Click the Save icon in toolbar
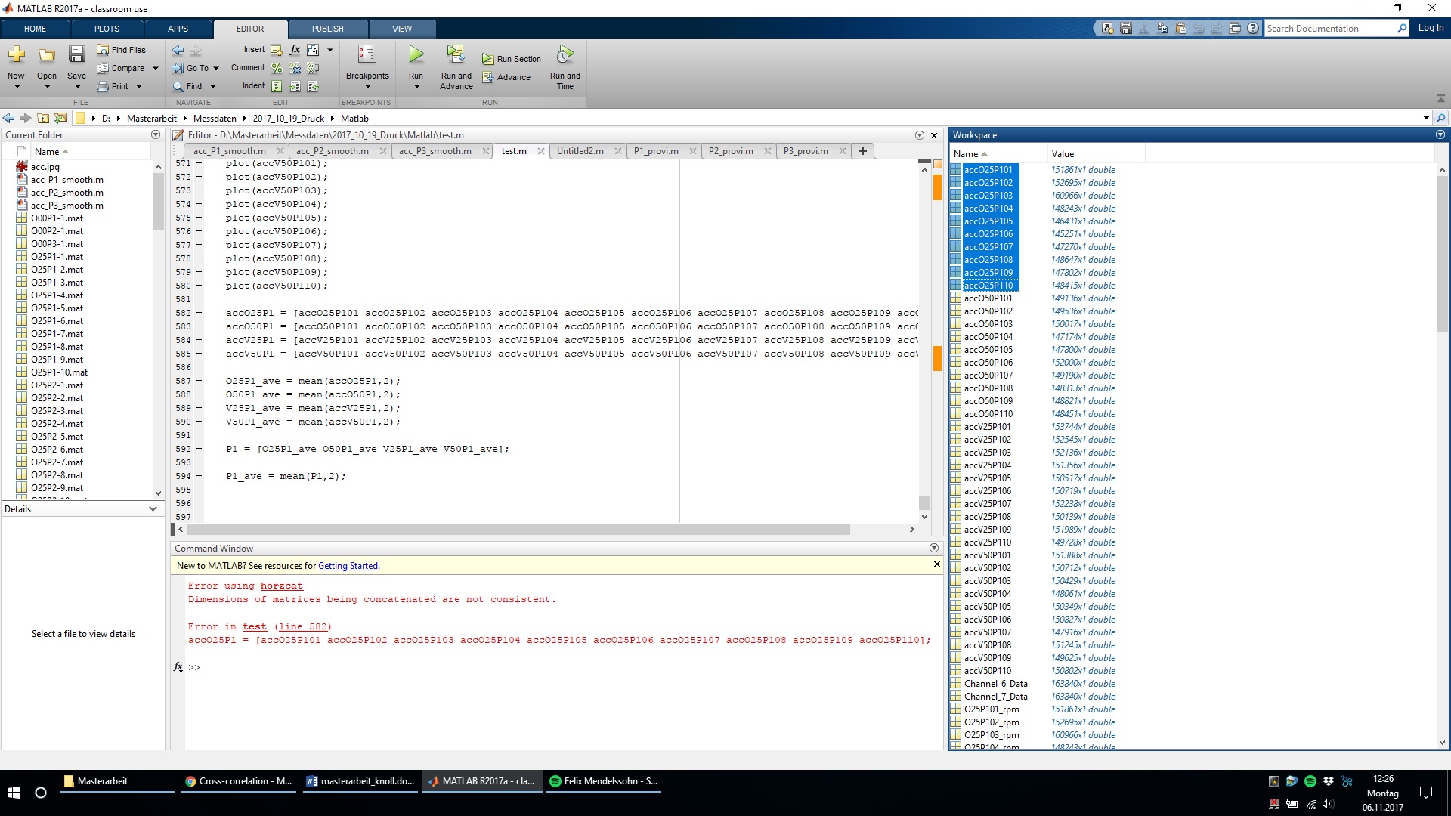The width and height of the screenshot is (1451, 816). click(76, 55)
